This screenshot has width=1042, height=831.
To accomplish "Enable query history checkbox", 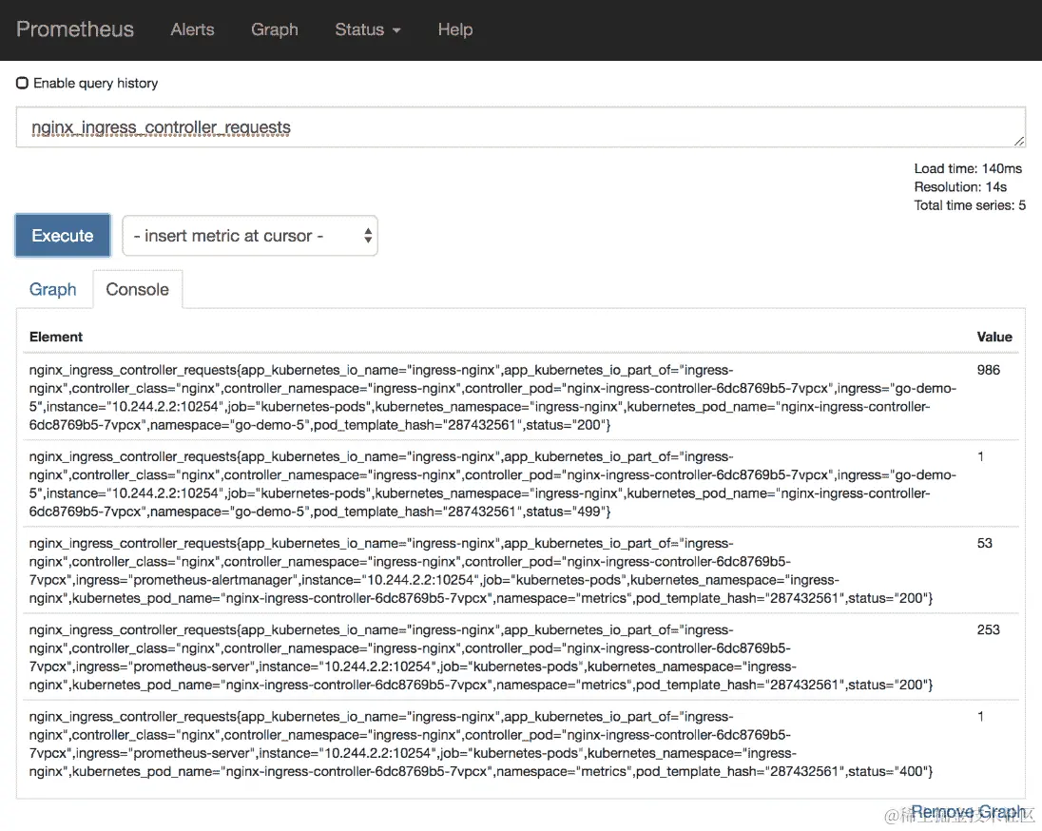I will [22, 83].
